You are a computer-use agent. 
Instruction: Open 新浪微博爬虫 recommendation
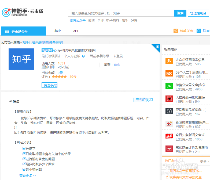[x=192, y=122]
